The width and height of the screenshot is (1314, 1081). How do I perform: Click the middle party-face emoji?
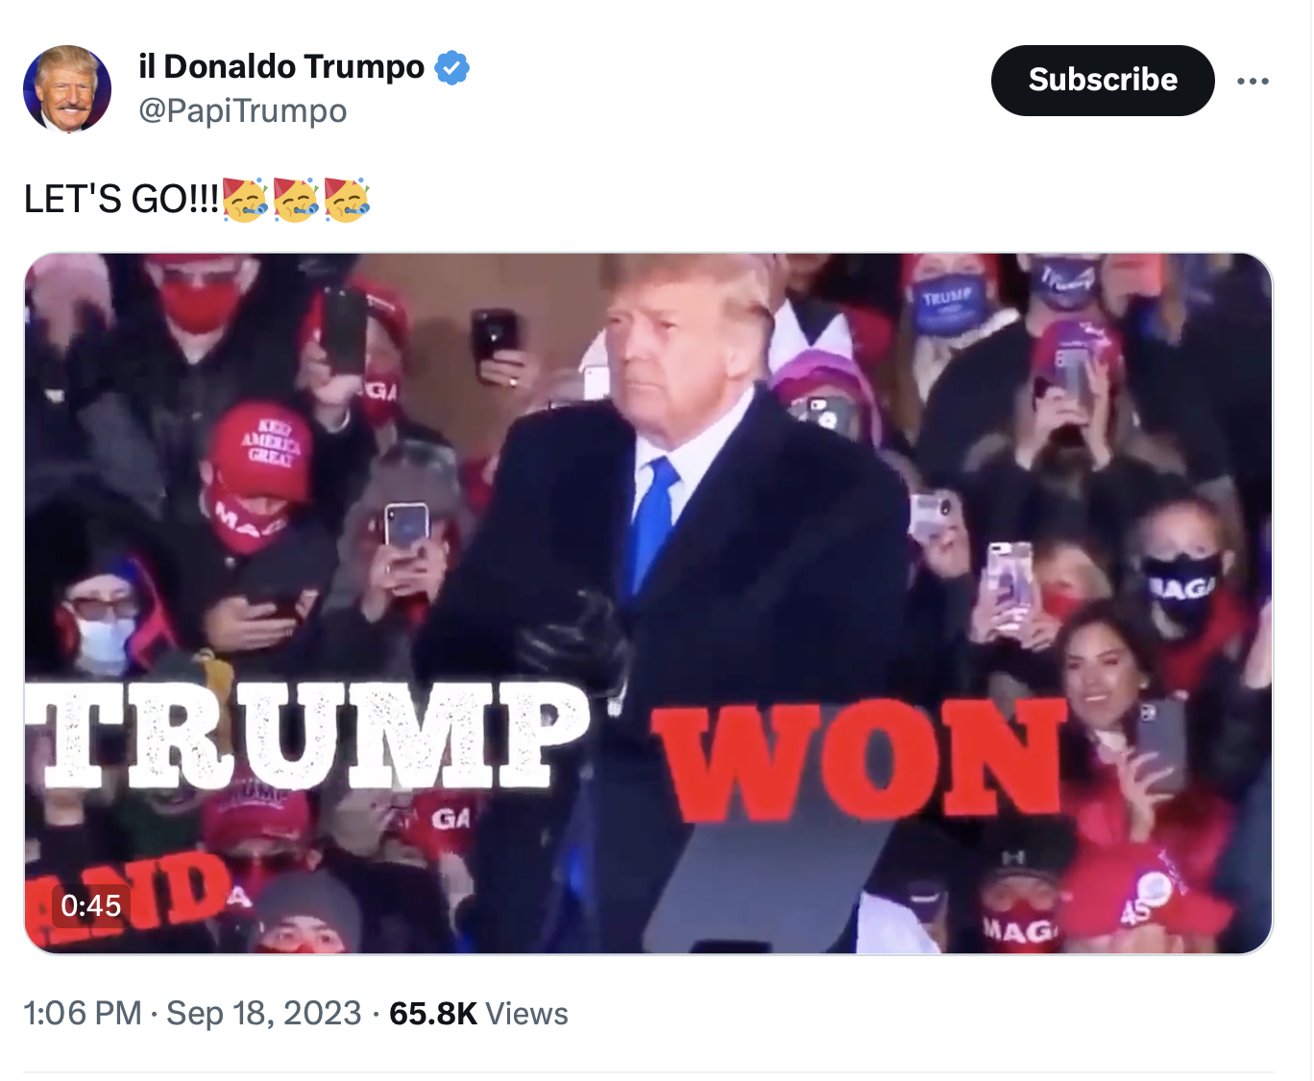point(296,200)
